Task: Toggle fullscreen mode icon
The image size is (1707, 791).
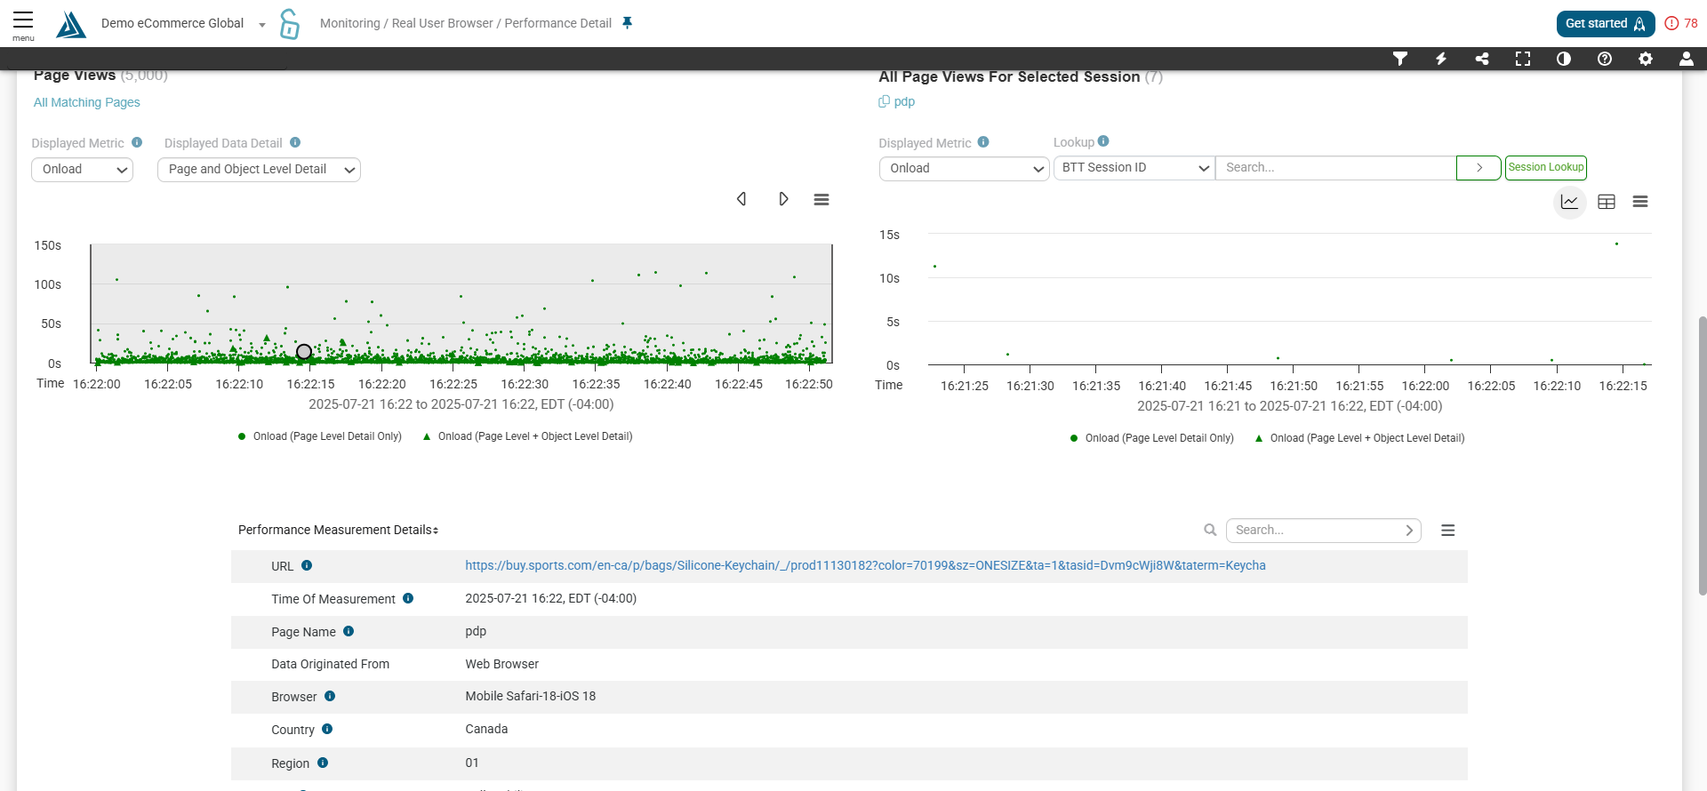Action: pyautogui.click(x=1523, y=59)
